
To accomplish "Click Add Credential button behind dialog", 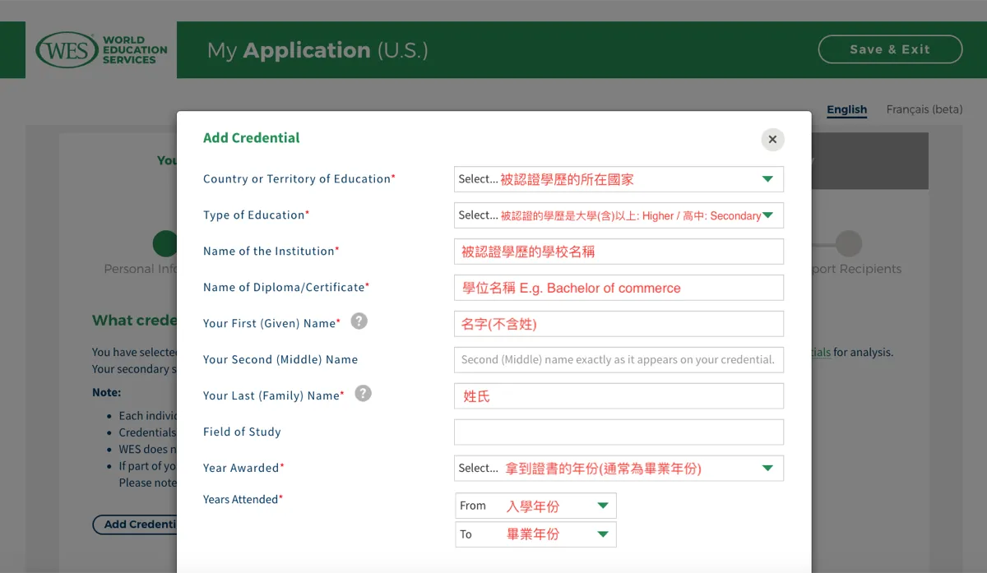I will (136, 524).
